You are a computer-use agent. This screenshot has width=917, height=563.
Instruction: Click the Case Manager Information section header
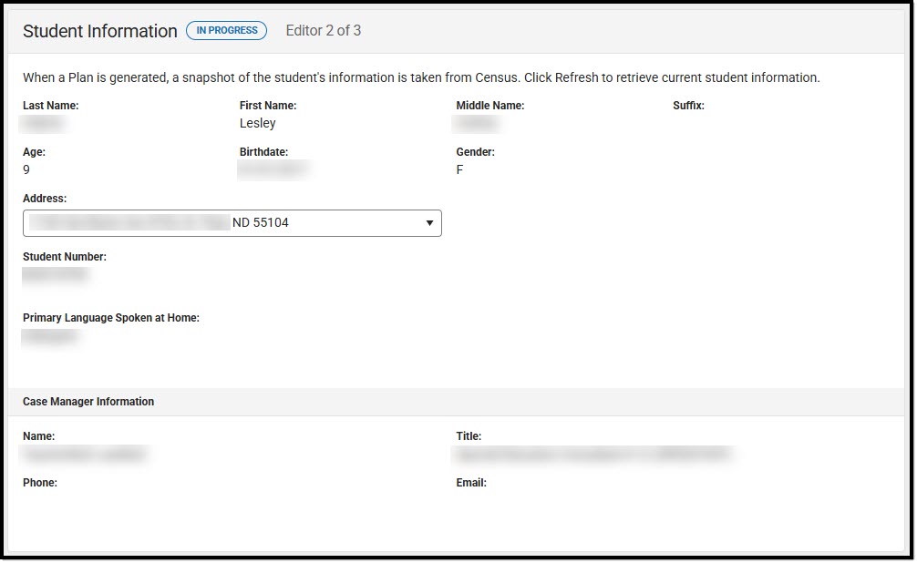click(88, 402)
